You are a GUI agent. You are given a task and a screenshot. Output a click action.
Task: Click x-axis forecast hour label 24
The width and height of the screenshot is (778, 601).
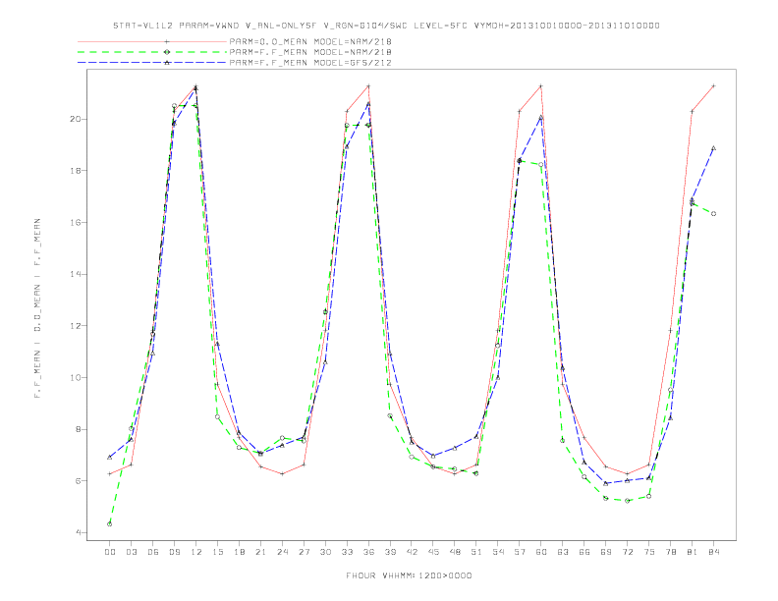pos(282,552)
